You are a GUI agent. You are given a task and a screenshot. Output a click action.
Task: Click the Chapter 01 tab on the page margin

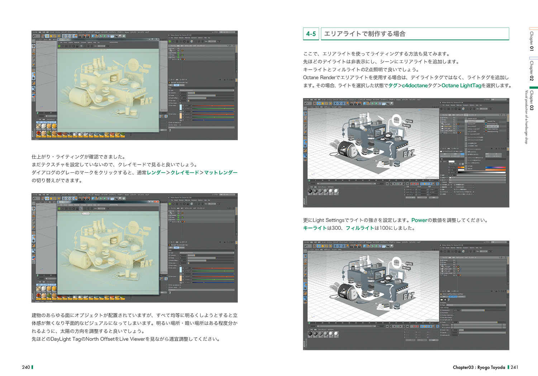532,41
